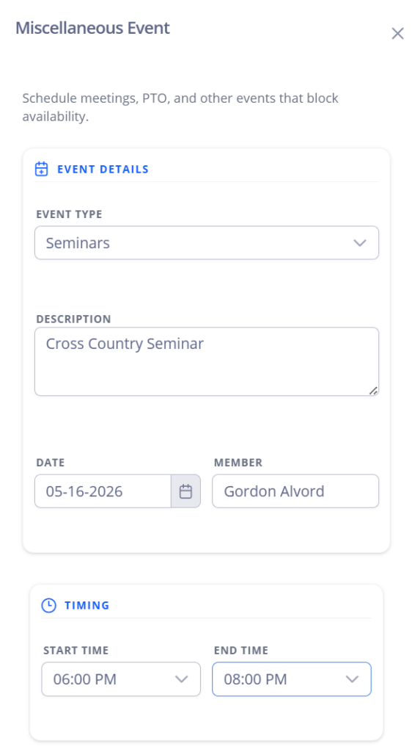This screenshot has width=415, height=752.
Task: Expand the Event Type chevron arrow
Action: click(359, 243)
